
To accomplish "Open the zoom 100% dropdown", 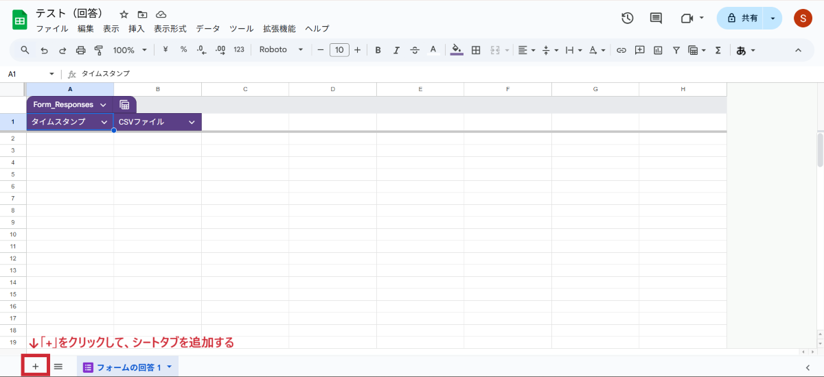I will click(x=130, y=50).
